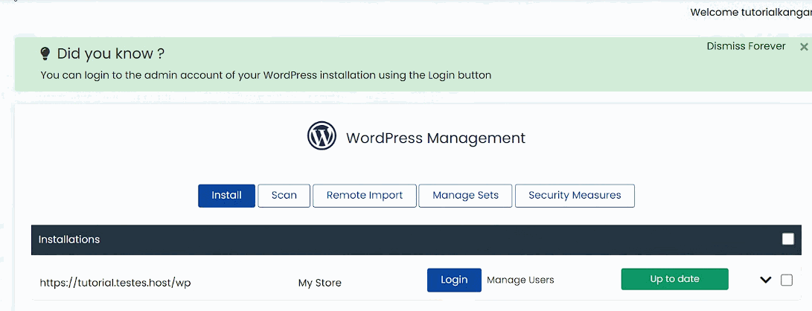The width and height of the screenshot is (812, 311).
Task: Close the Did you know banner
Action: (803, 47)
